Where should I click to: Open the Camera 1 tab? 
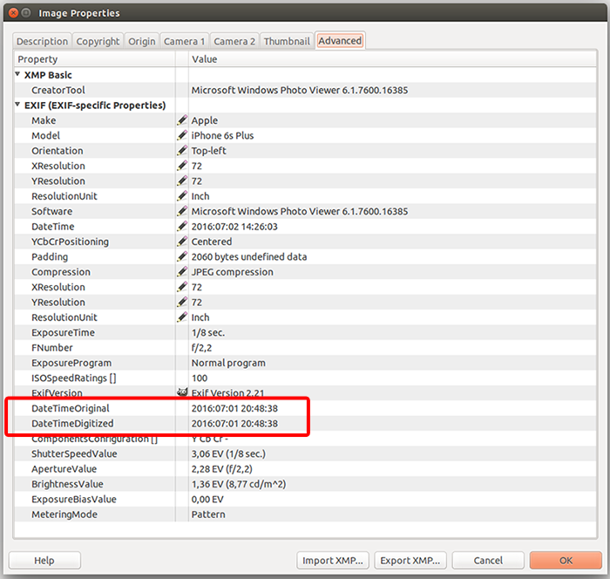(x=185, y=41)
